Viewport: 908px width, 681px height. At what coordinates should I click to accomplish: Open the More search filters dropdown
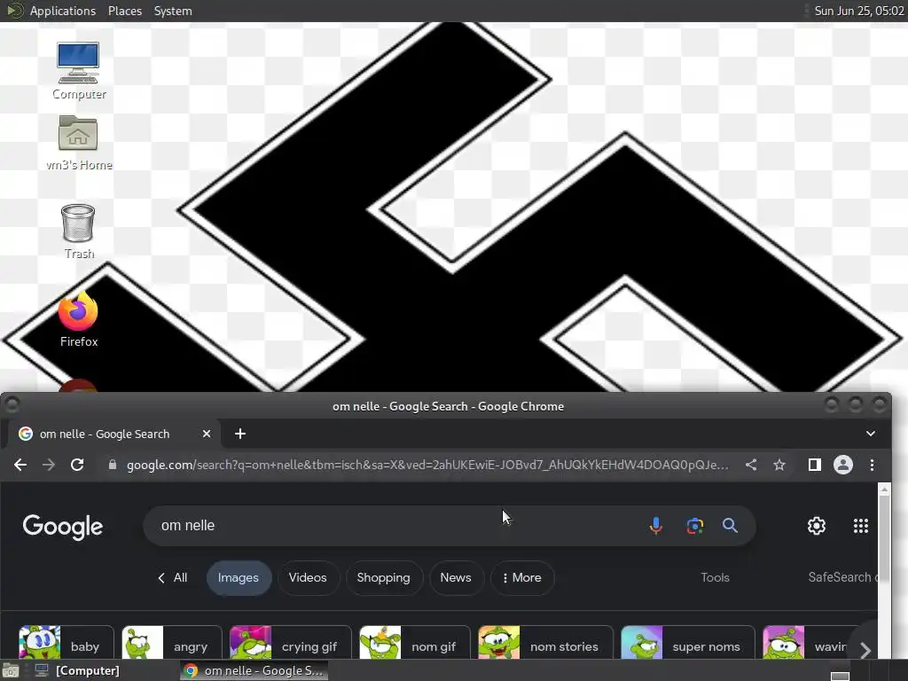point(522,578)
